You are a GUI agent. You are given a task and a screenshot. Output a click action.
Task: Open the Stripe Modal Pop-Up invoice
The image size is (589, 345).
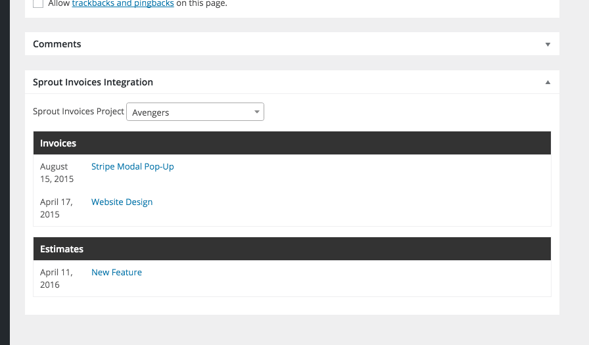(x=132, y=167)
